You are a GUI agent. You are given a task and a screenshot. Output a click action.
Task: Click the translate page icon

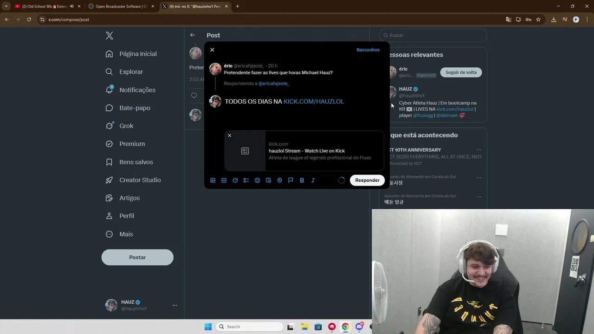click(509, 19)
